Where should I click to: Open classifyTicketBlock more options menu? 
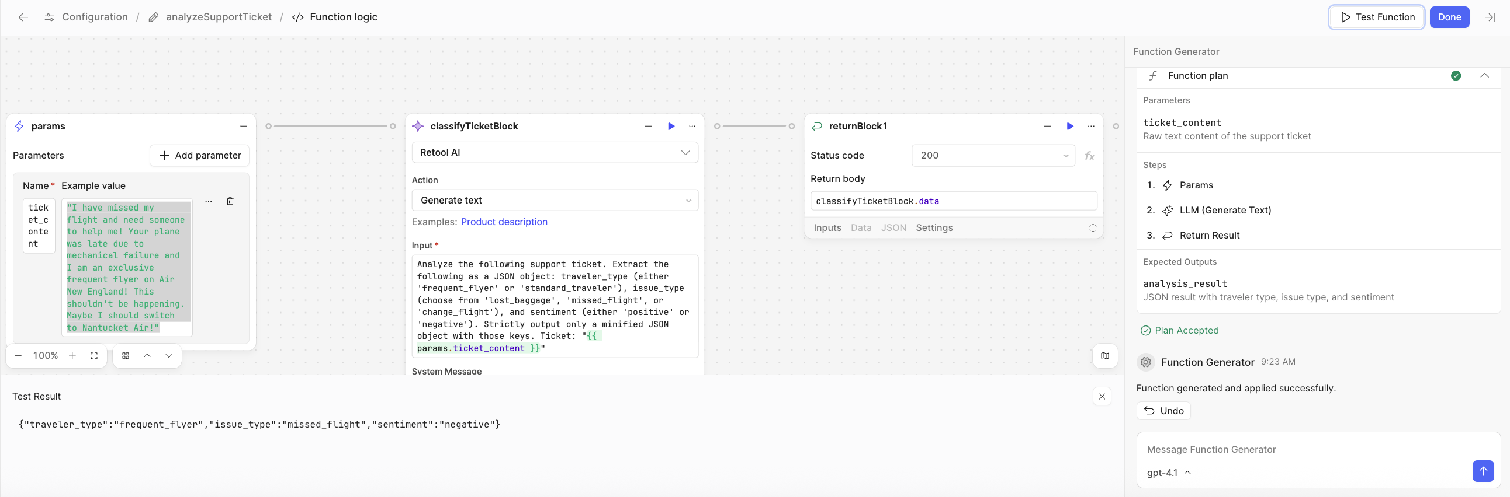pyautogui.click(x=692, y=127)
